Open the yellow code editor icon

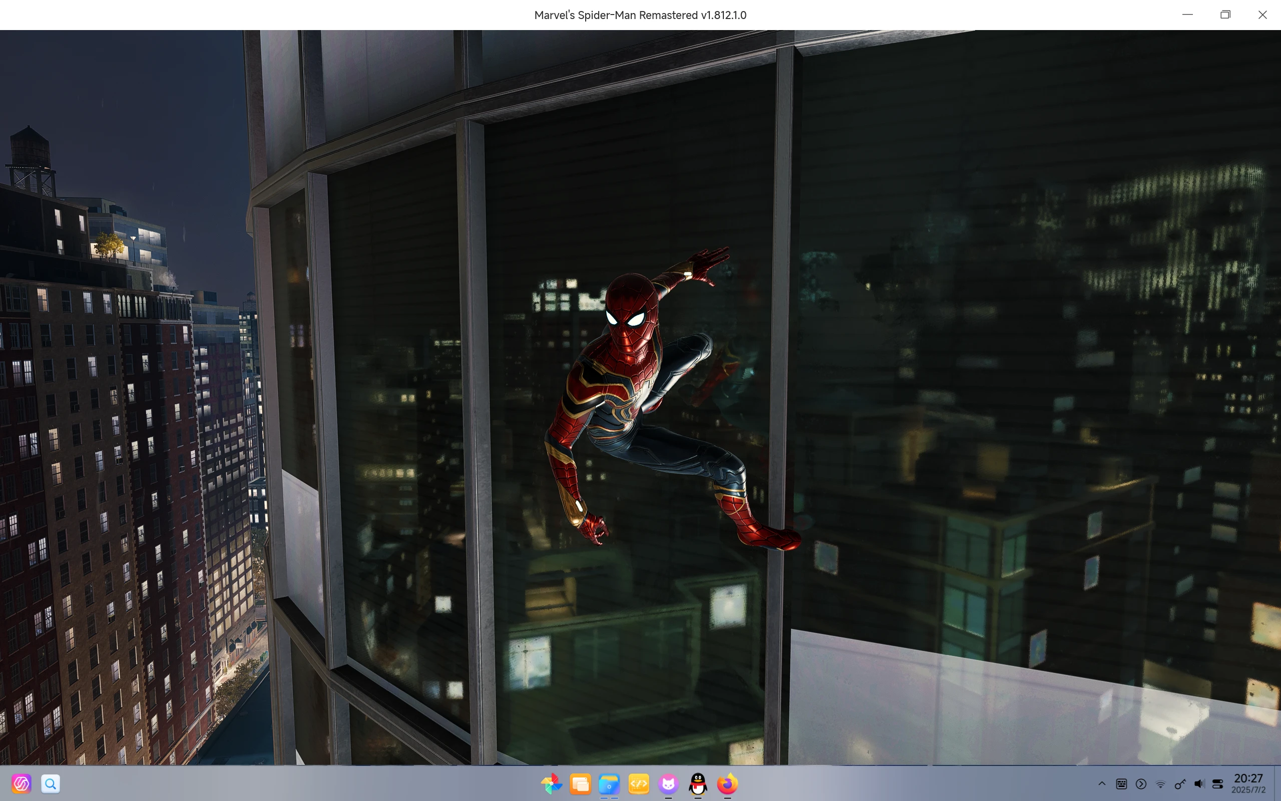click(639, 783)
